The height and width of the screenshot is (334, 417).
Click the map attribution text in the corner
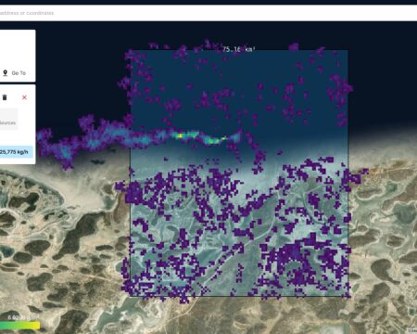click(412, 330)
